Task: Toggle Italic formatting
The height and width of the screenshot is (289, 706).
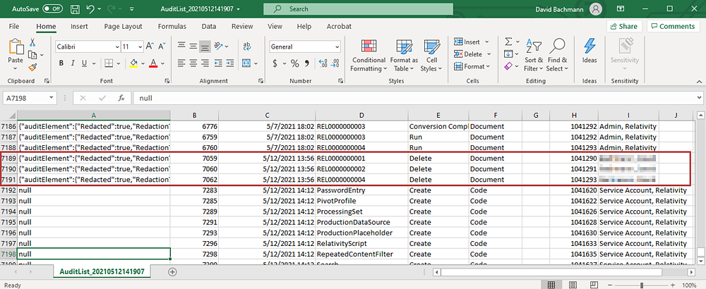Action: pos(73,63)
